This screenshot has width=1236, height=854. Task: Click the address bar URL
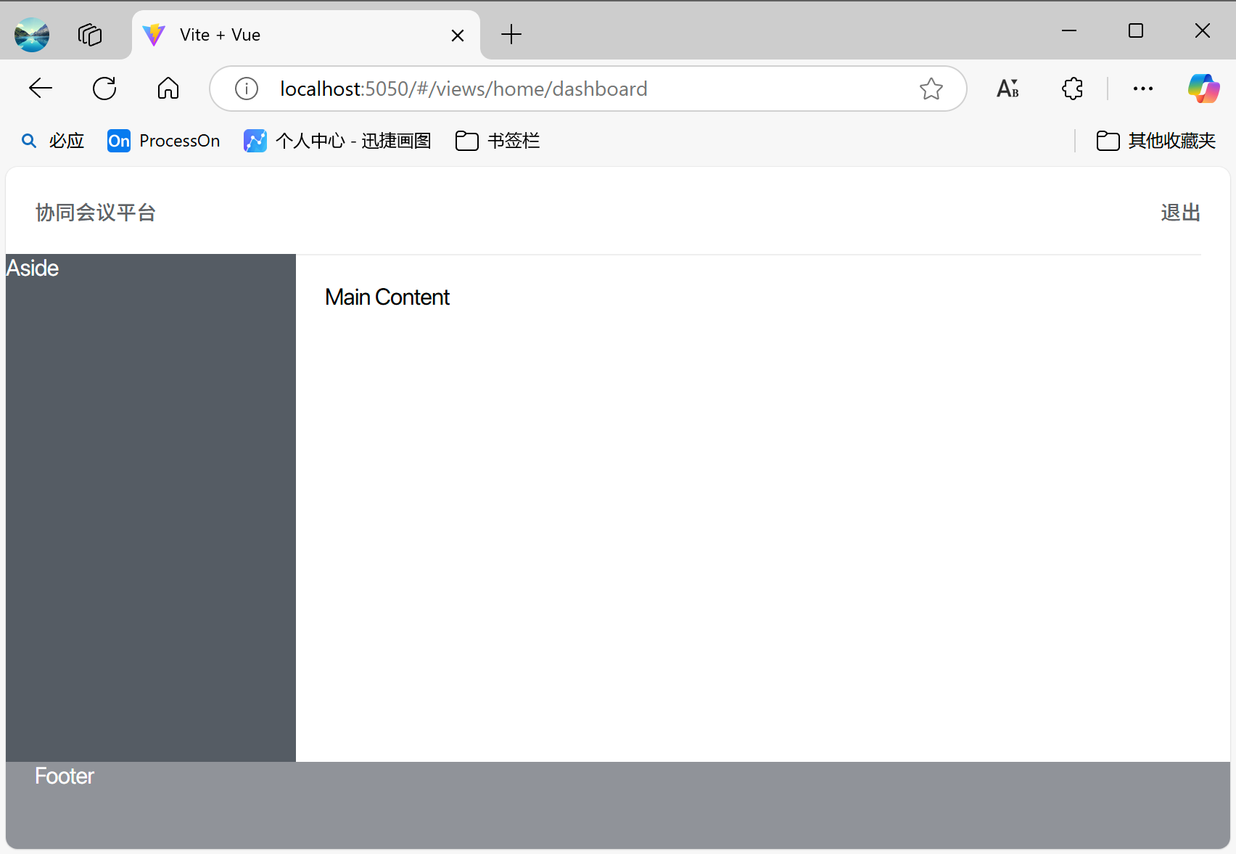pos(463,89)
